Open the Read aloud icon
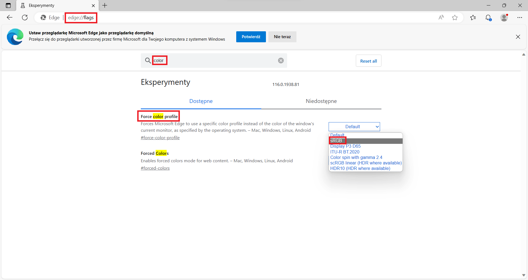 (x=441, y=18)
